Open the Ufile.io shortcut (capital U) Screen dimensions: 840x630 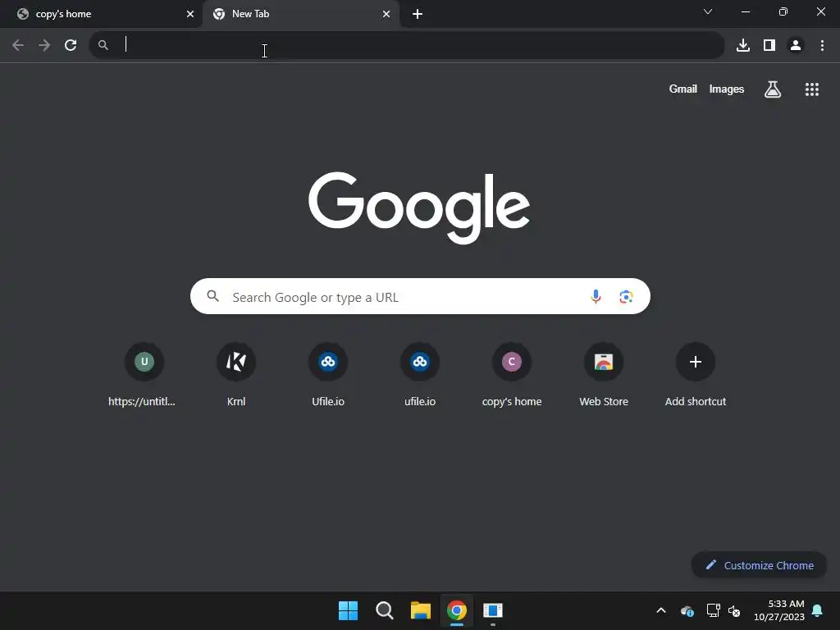(328, 375)
